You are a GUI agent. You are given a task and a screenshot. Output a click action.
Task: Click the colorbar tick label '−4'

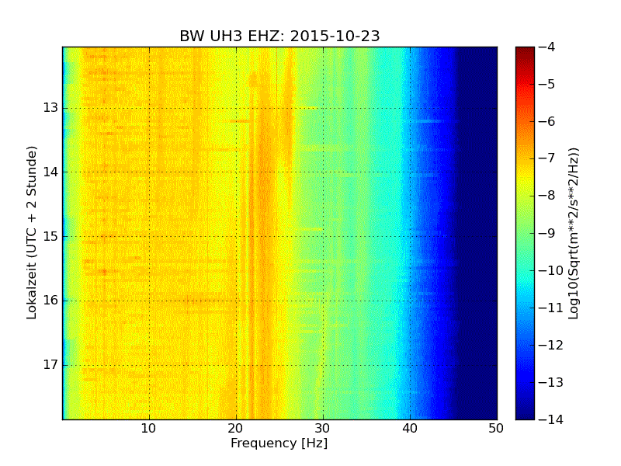546,47
